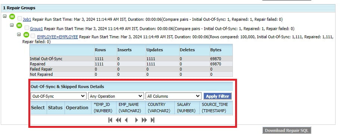Collapse the Group1 tree node
The height and width of the screenshot is (136, 340).
tap(12, 25)
